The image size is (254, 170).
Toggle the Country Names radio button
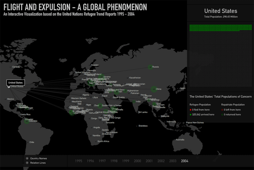[x=27, y=158]
